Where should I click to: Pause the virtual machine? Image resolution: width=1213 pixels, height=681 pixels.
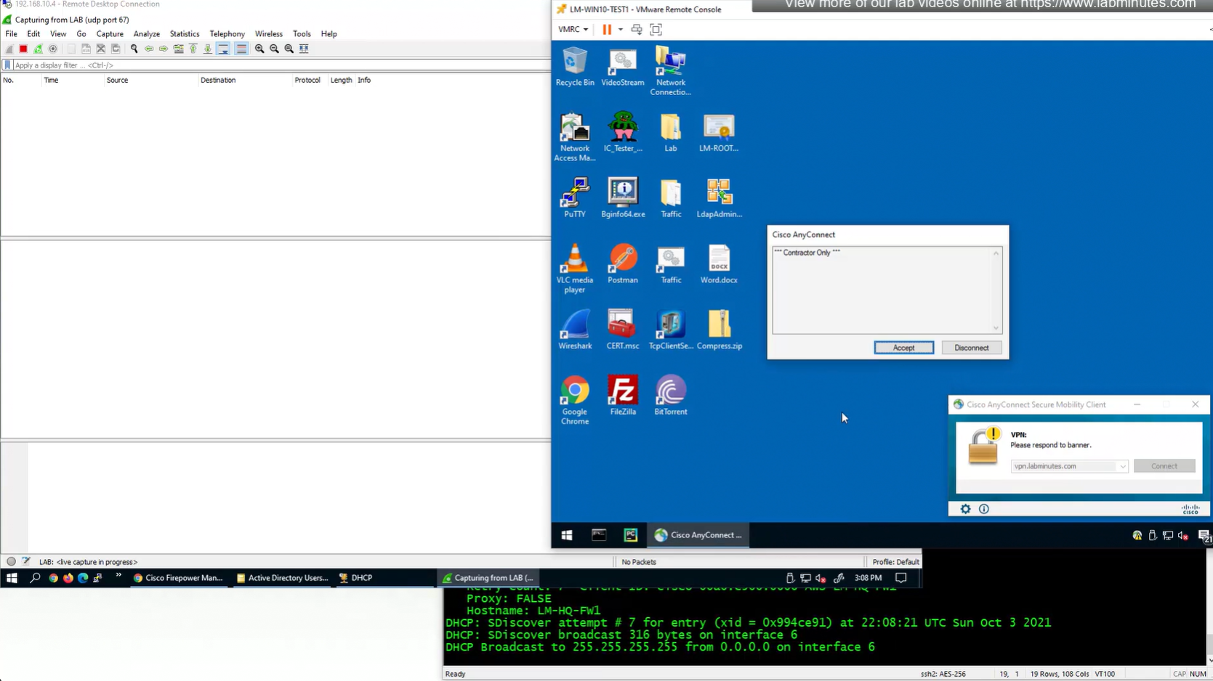click(607, 30)
